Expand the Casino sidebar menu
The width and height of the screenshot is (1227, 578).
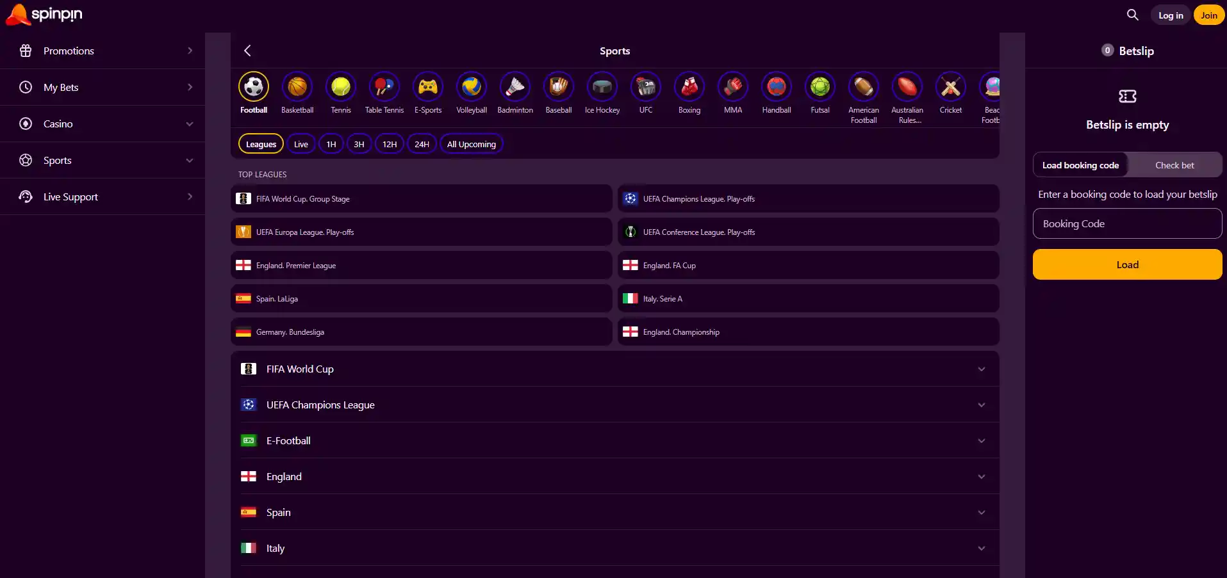103,124
